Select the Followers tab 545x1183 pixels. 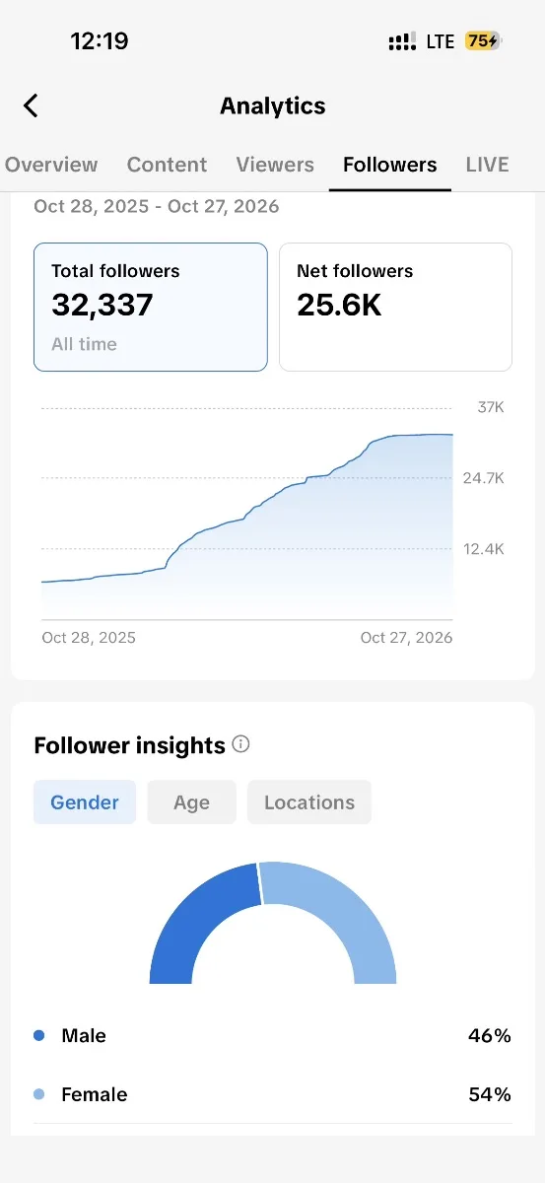(390, 165)
